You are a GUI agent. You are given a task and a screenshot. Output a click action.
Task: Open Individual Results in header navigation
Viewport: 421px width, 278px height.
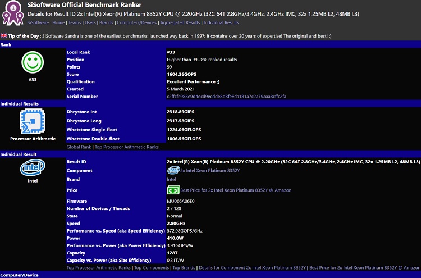[221, 22]
